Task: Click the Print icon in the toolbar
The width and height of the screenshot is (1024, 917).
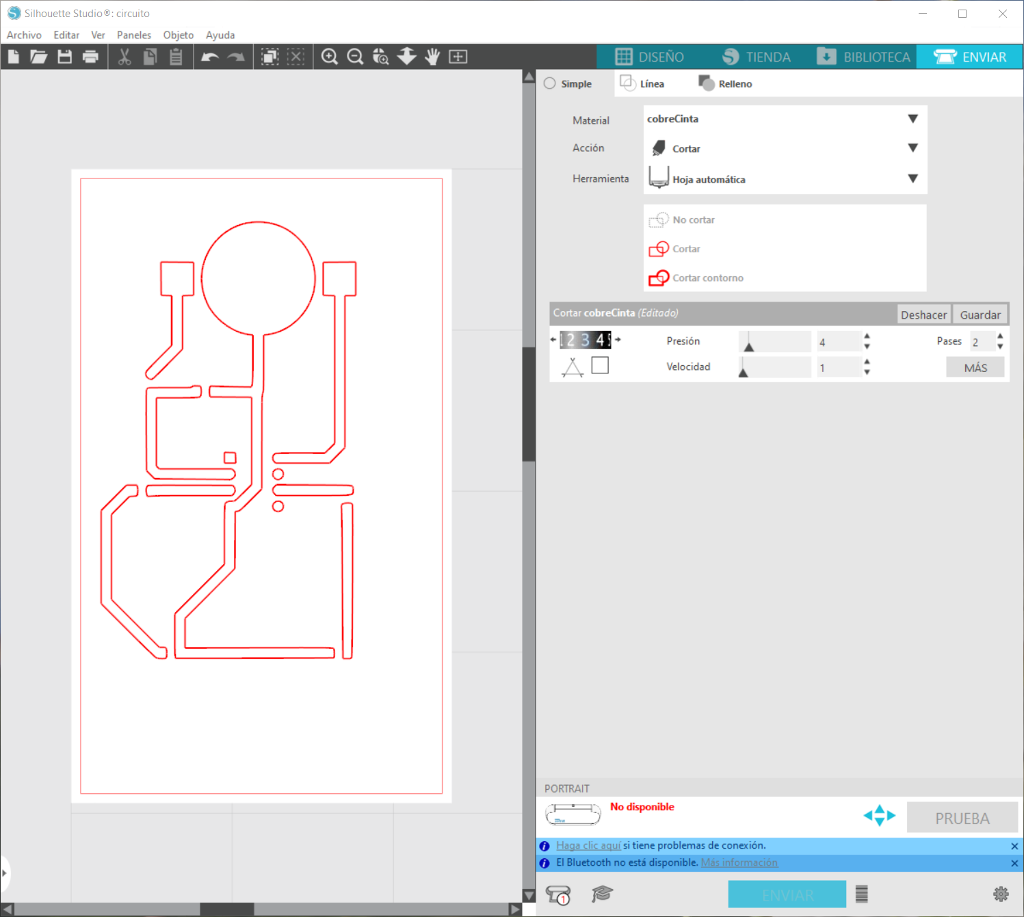Action: [x=91, y=57]
